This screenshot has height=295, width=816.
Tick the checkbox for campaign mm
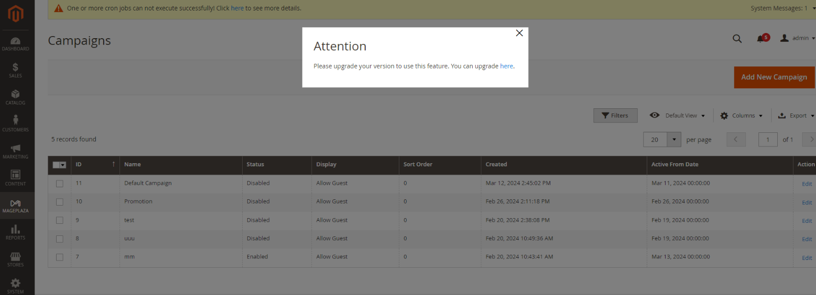[60, 257]
